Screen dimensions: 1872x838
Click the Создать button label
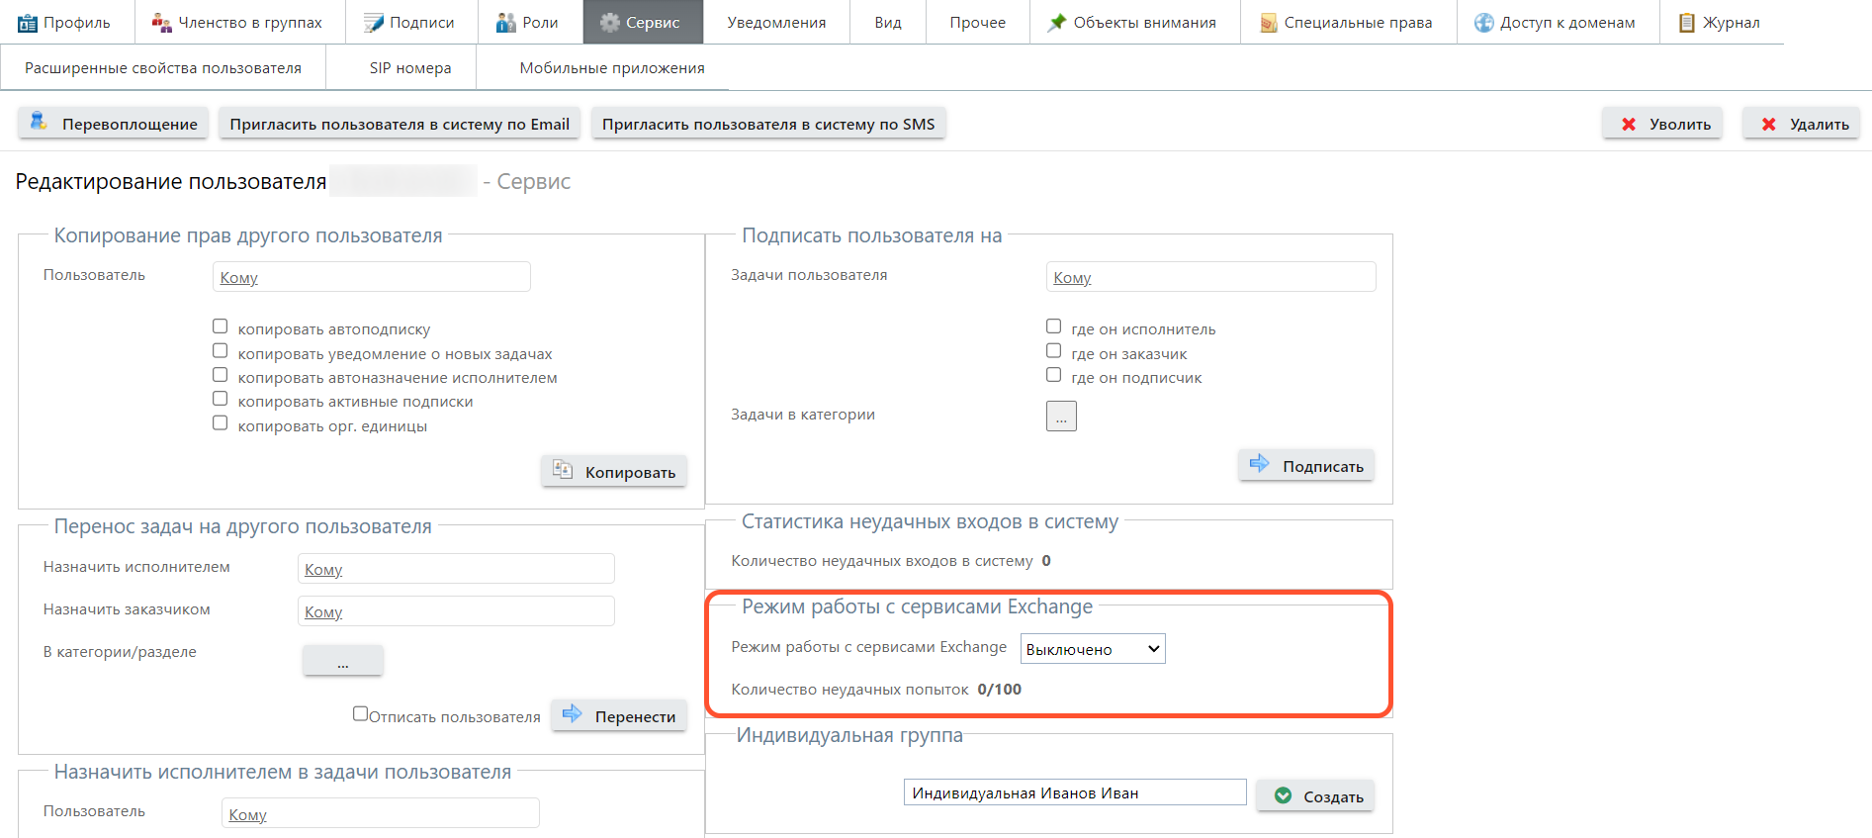1333,797
